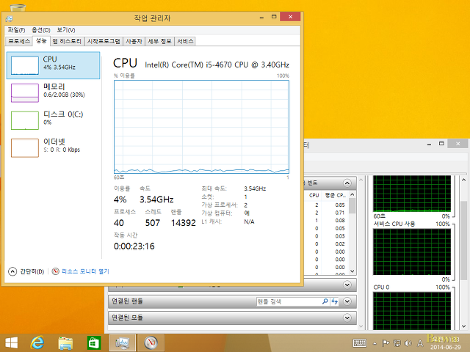Select the CPU performance item in sidebar
Image resolution: width=470 pixels, height=352 pixels.
(x=54, y=65)
